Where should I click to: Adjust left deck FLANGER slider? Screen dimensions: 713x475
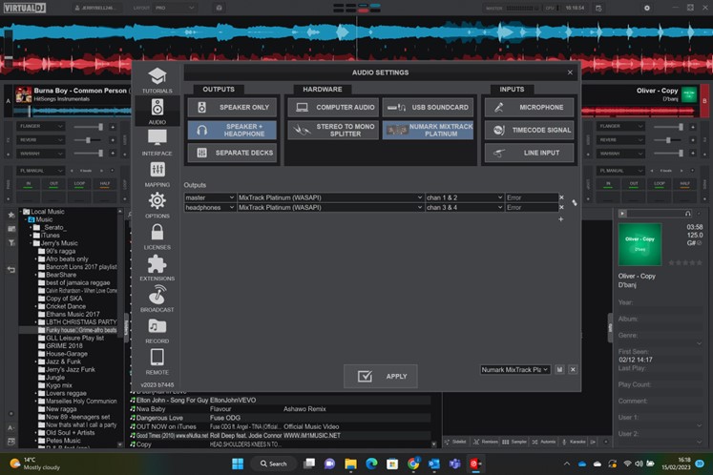pos(88,127)
